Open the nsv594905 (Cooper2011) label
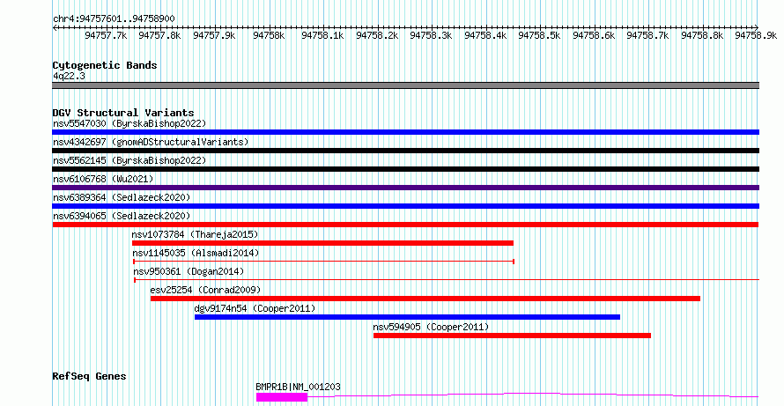Screen dimensions: 784x406 tap(431, 327)
